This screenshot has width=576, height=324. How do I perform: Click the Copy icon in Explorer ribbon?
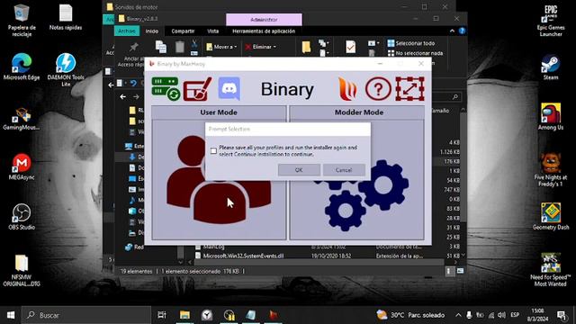(161, 47)
